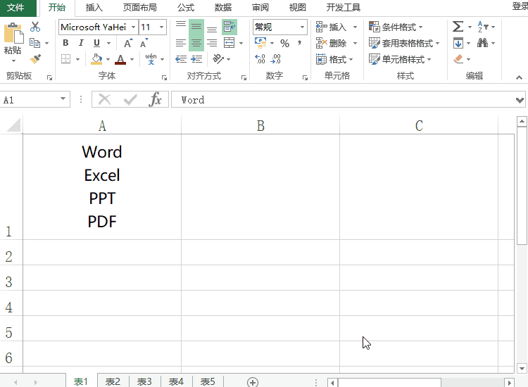Toggle center horizontal alignment
Viewport: 528px width, 387px height.
tap(196, 43)
